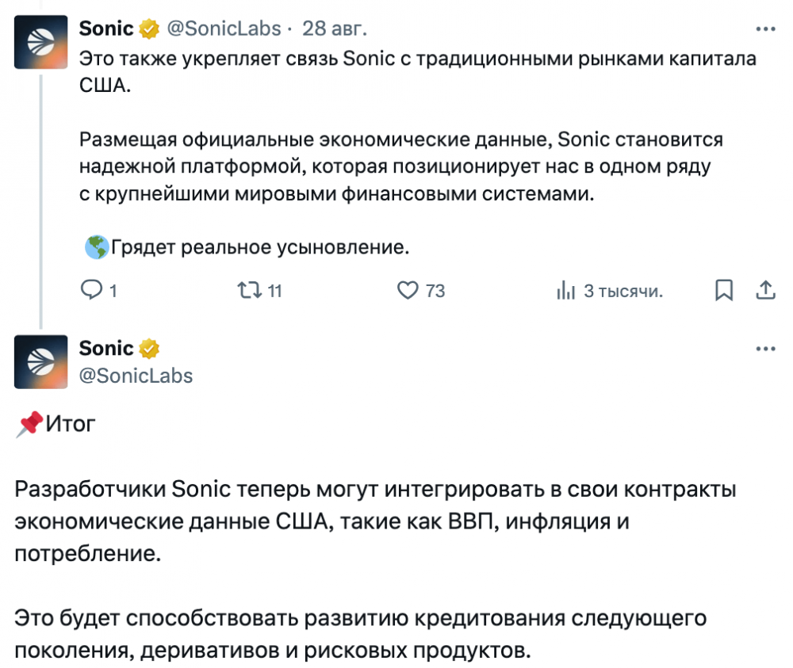This screenshot has height=668, width=793.
Task: Open the @SonicLabs handle below second Sonic name
Action: click(x=136, y=376)
